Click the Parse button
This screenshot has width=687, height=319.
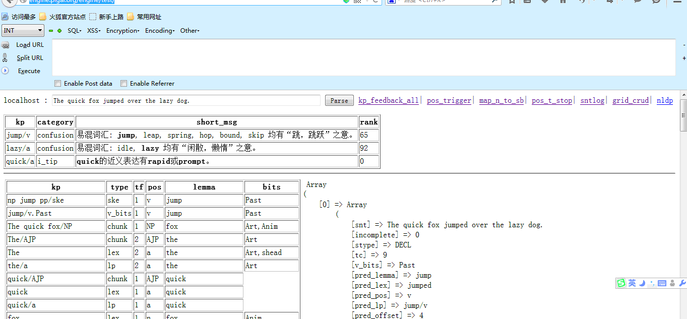pos(339,100)
